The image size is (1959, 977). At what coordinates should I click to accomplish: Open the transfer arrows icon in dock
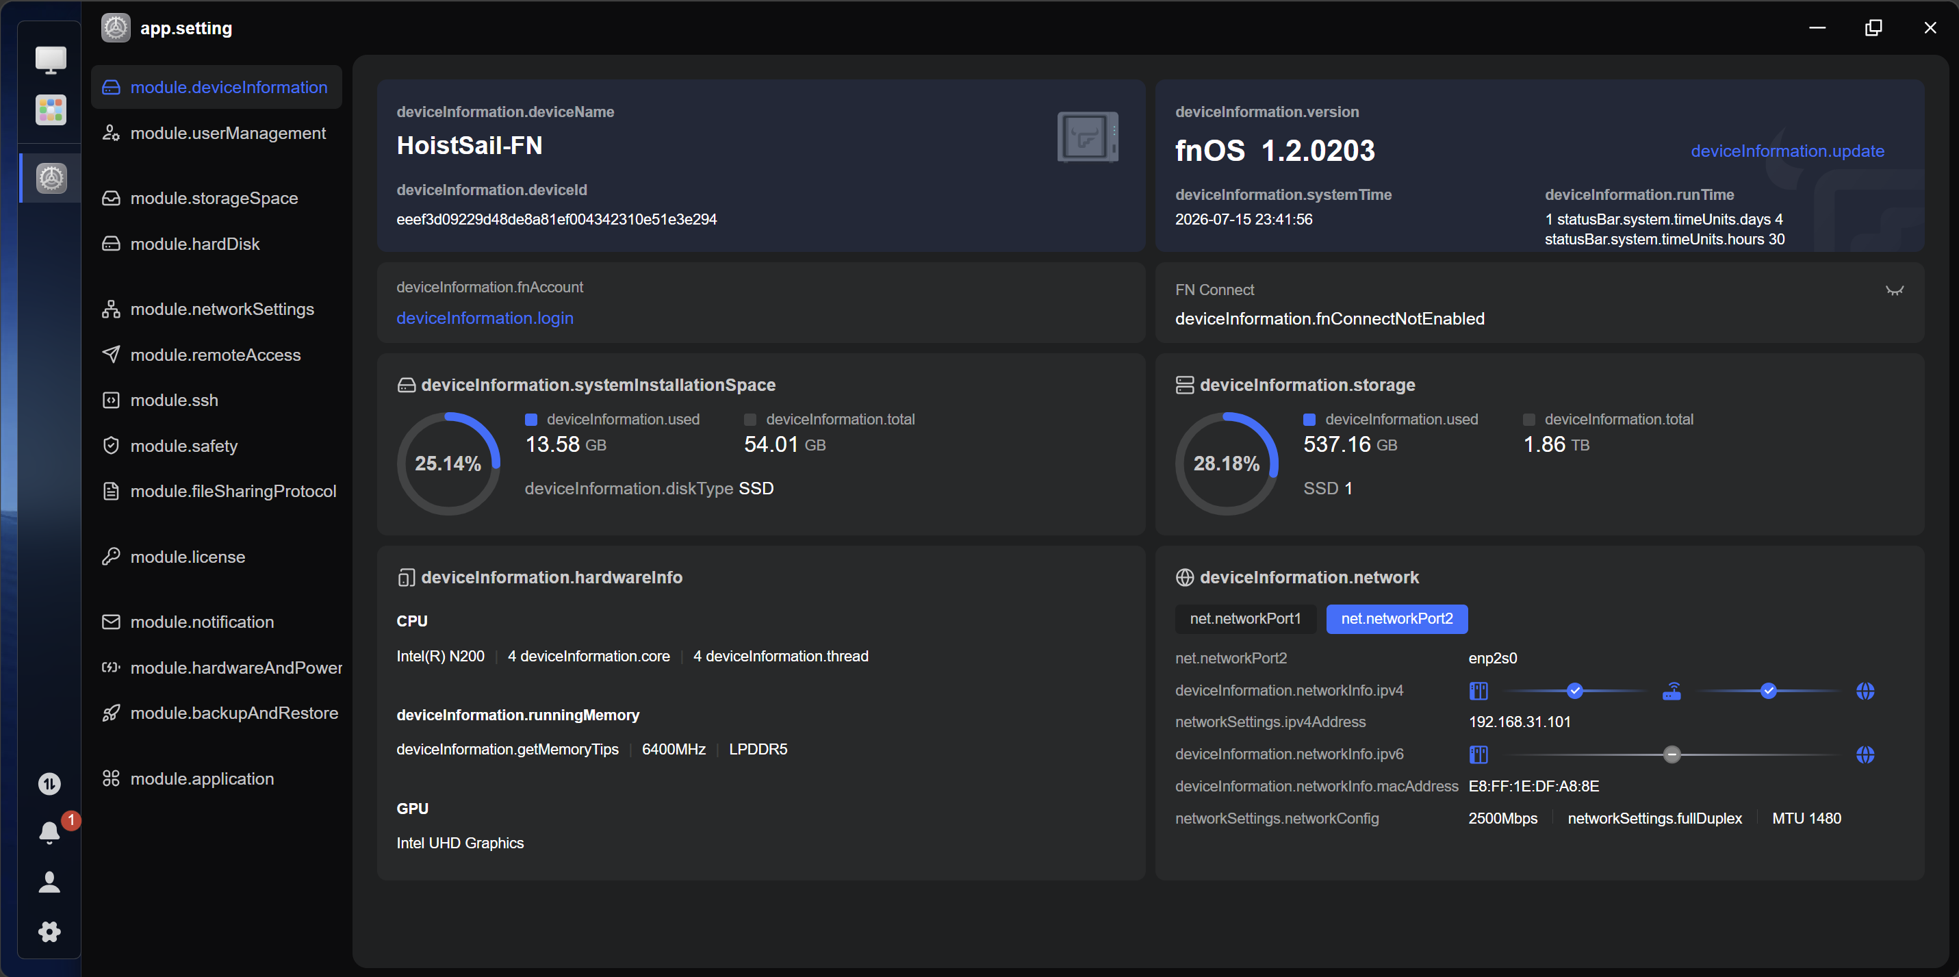click(49, 784)
